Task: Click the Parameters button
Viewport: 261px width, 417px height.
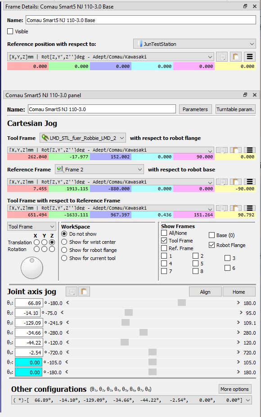Action: click(195, 109)
